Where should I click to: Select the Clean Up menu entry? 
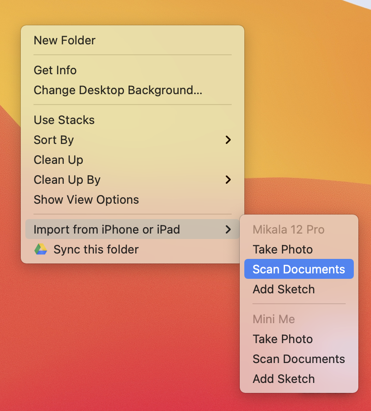(58, 160)
